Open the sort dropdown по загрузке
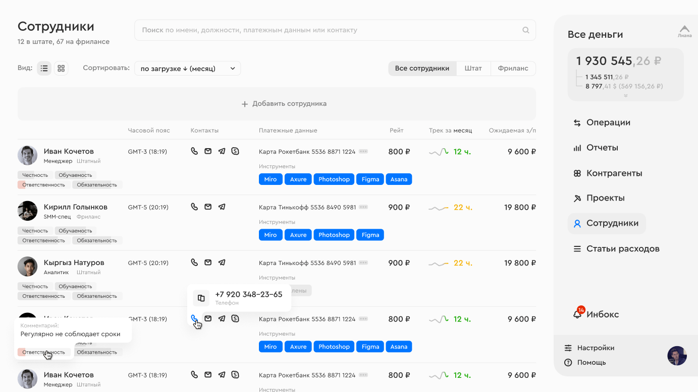This screenshot has width=698, height=392. pyautogui.click(x=187, y=69)
